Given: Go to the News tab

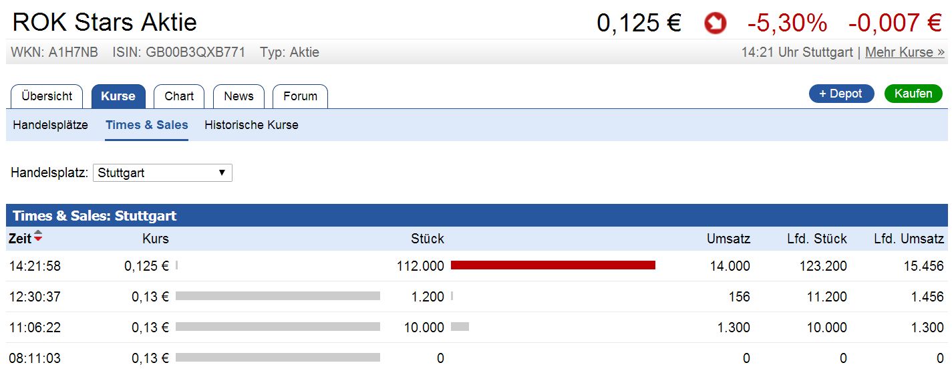Looking at the screenshot, I should point(239,96).
